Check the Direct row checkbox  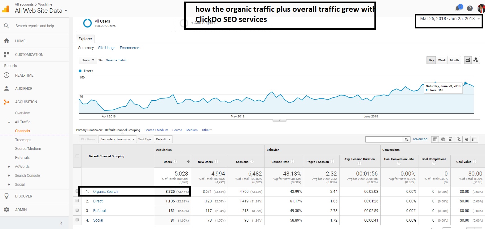[77, 201]
